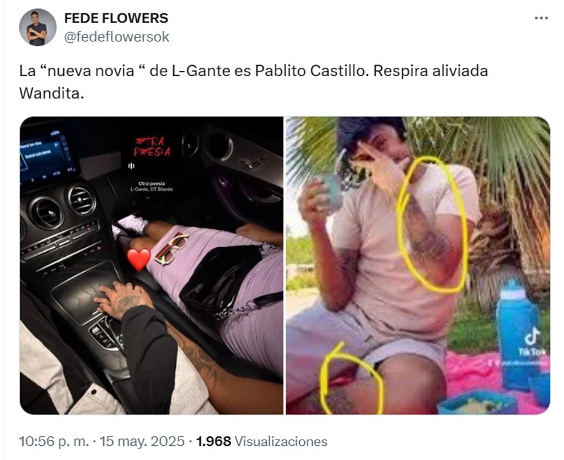The image size is (564, 460).
Task: Click the 15 may. 2025 date
Action: pos(142,441)
